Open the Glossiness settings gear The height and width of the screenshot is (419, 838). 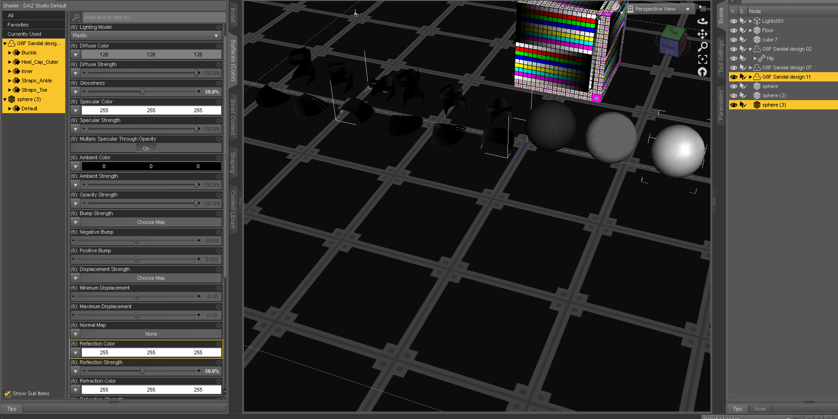[218, 83]
